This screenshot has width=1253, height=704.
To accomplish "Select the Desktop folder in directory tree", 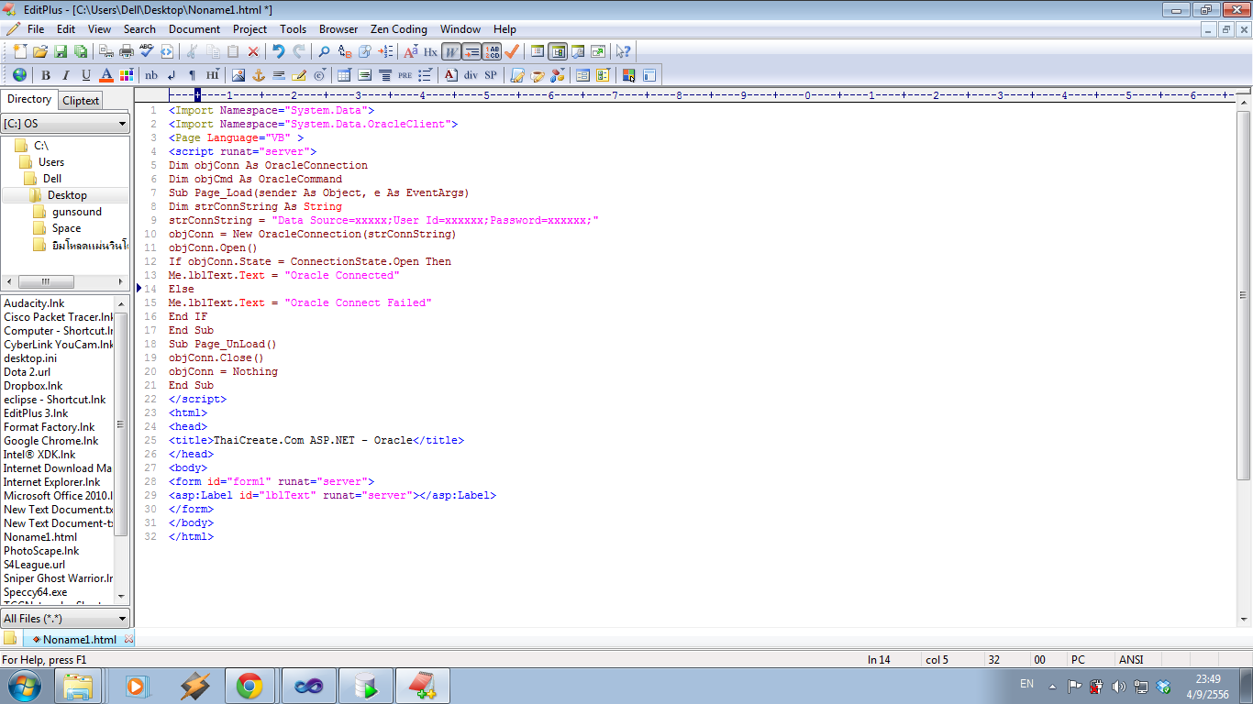I will (x=67, y=195).
